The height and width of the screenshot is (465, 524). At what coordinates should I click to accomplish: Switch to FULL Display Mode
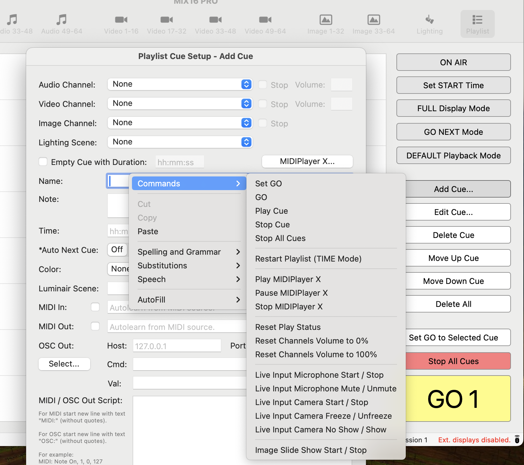pos(453,108)
